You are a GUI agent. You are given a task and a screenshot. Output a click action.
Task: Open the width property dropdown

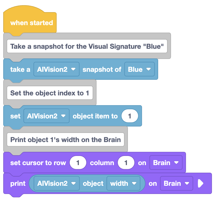123,183
